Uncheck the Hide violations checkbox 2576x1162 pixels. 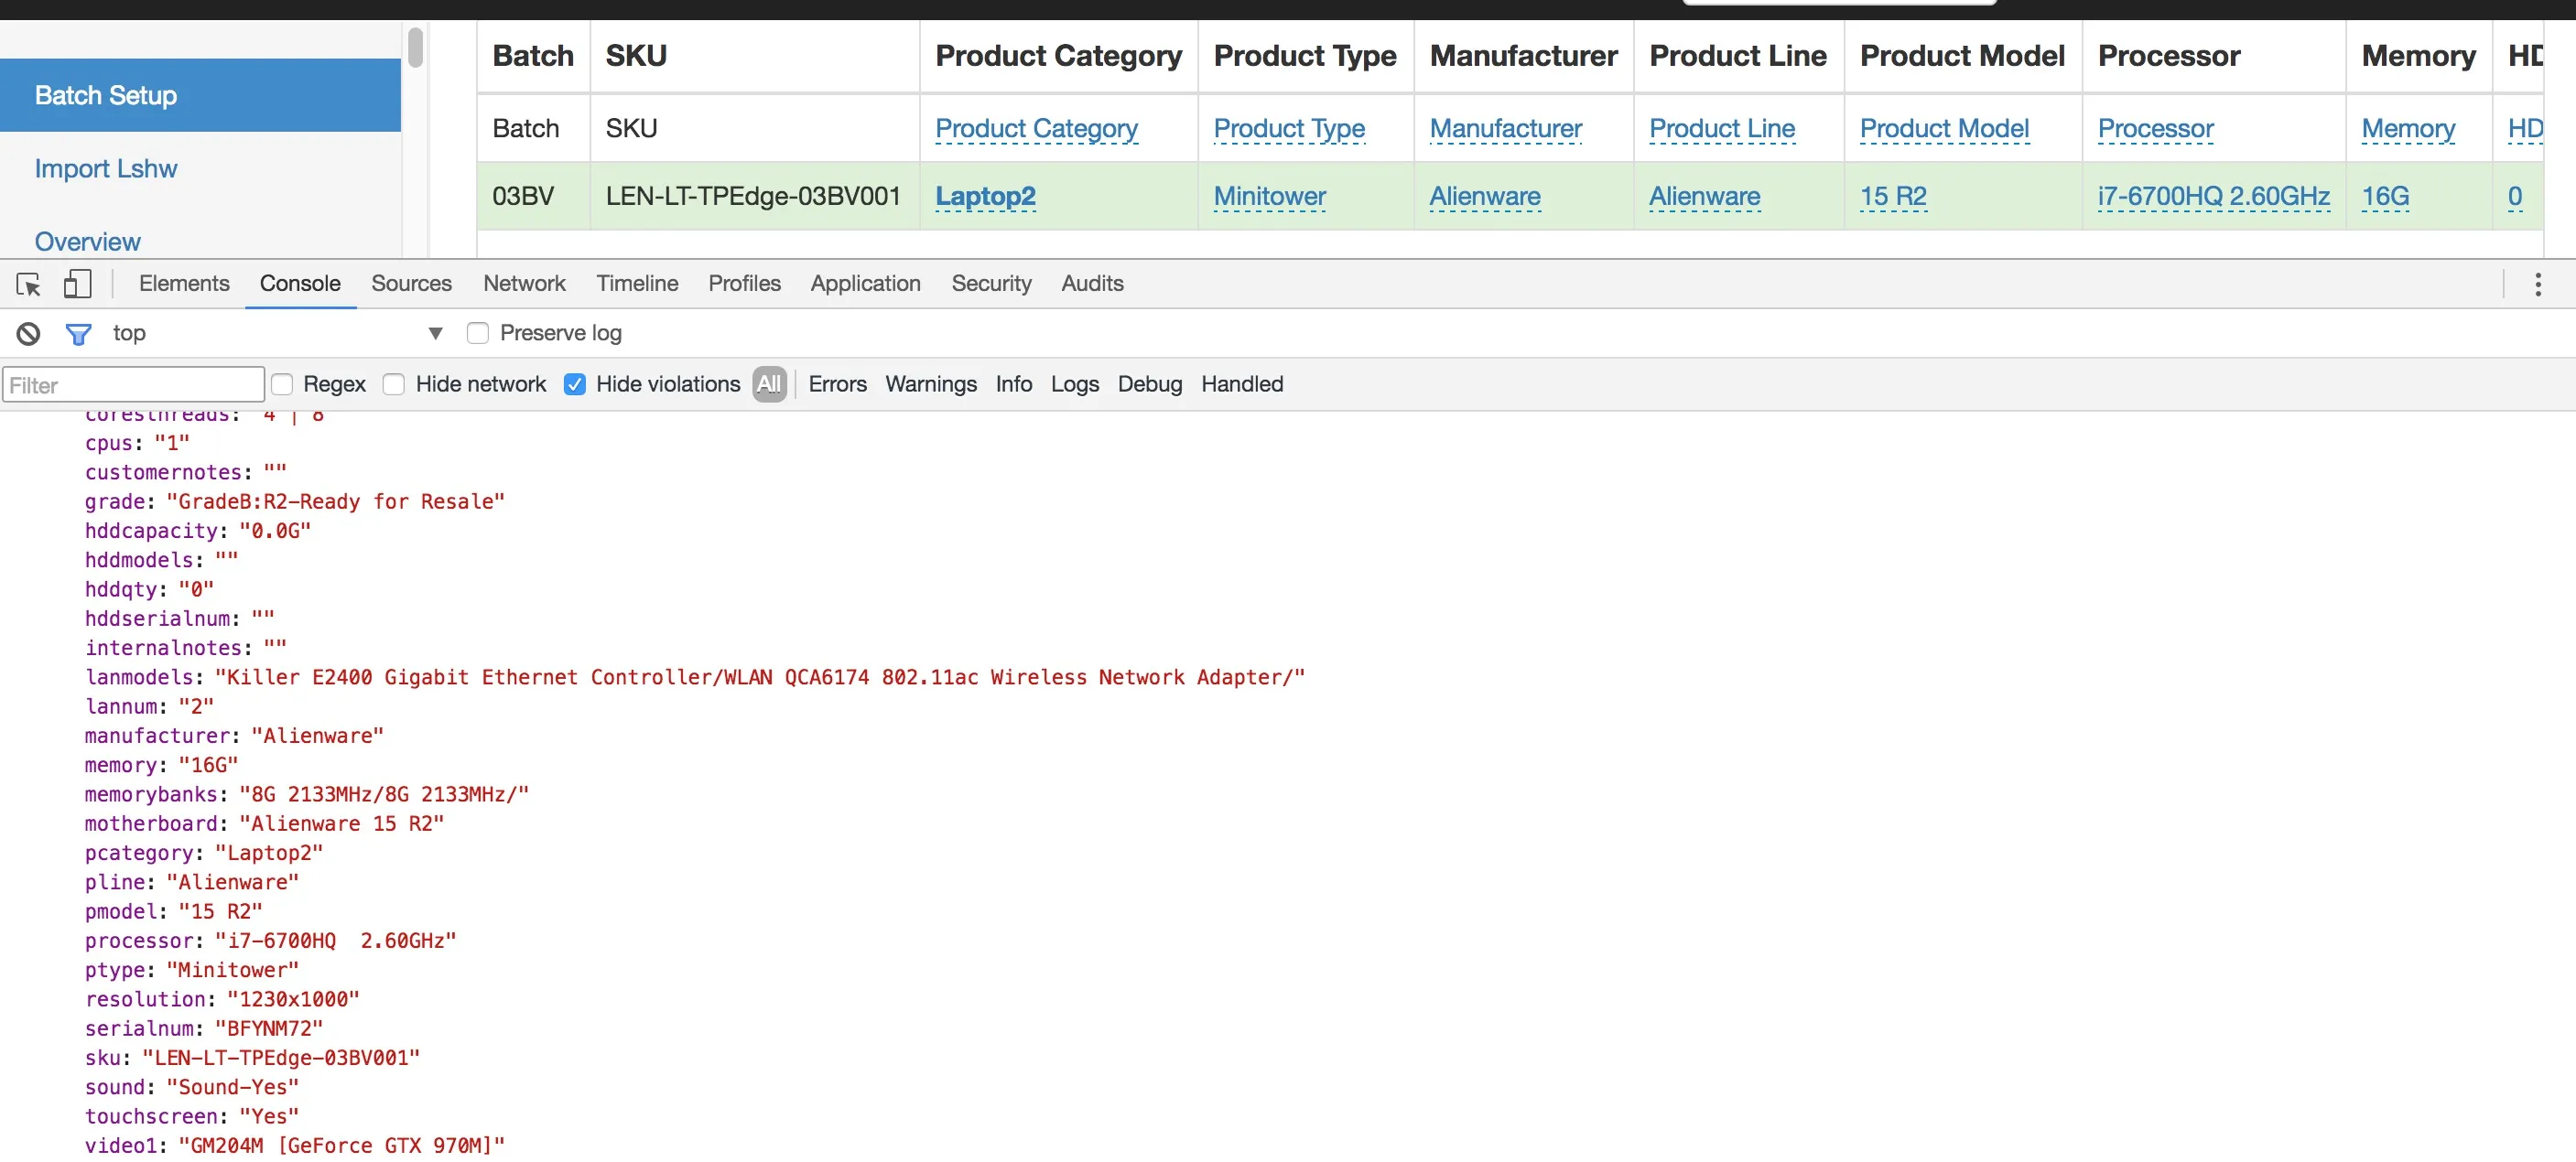click(x=575, y=384)
